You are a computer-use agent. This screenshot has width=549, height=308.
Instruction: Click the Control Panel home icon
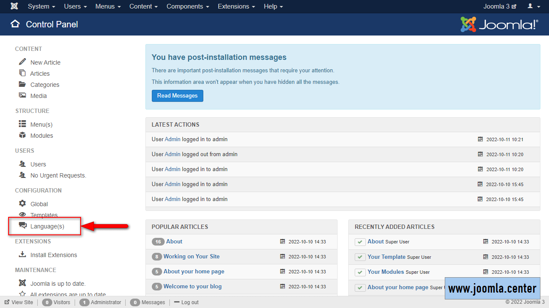tap(15, 24)
